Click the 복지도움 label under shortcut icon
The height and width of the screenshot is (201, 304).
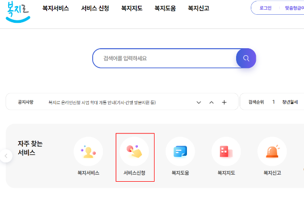(x=180, y=173)
